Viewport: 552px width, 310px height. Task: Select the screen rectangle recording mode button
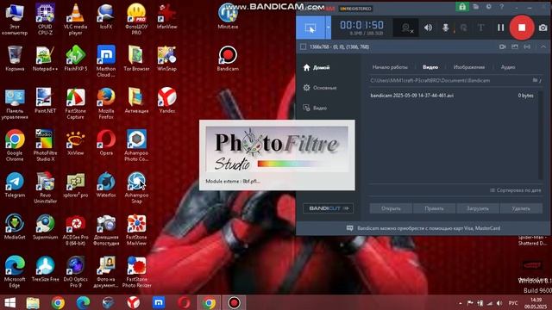[310, 28]
